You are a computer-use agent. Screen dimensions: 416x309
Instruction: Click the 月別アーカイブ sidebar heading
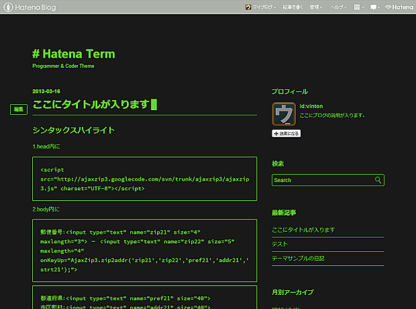tap(293, 292)
